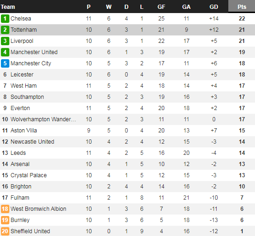This screenshot has height=236, width=255.
Task: Click the orange position 19 badge
Action: [5, 220]
